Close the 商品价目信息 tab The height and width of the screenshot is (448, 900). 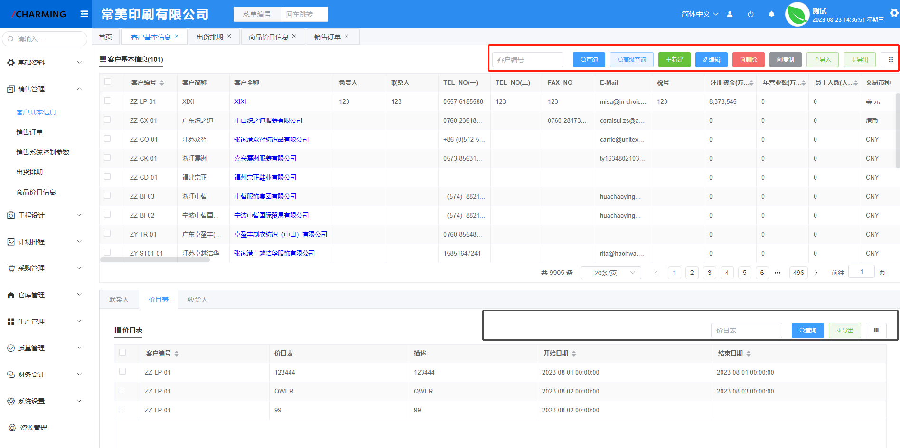pos(294,36)
